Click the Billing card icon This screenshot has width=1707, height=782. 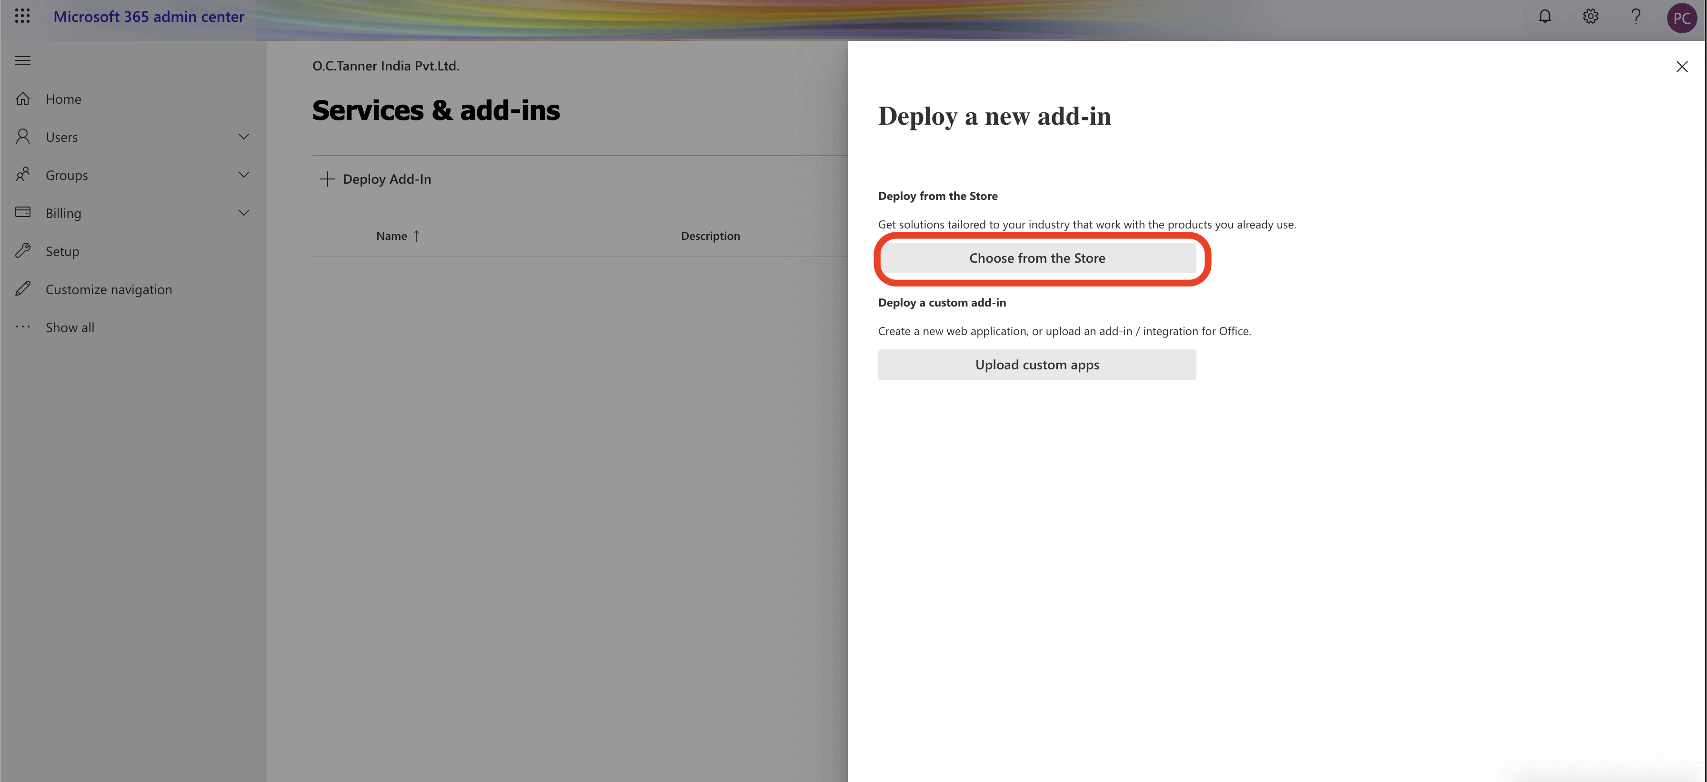point(22,213)
